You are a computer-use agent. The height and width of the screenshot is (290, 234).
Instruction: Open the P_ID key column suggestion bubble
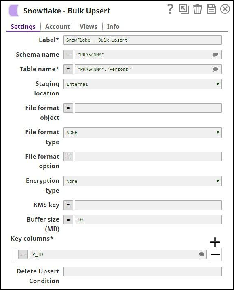click(202, 254)
